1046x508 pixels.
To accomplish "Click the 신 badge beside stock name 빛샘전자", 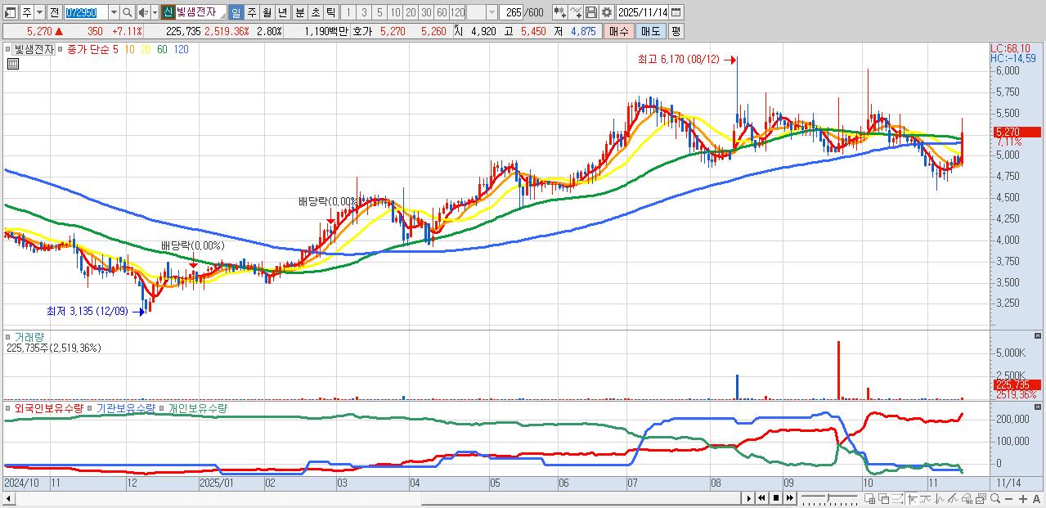I will [x=168, y=12].
